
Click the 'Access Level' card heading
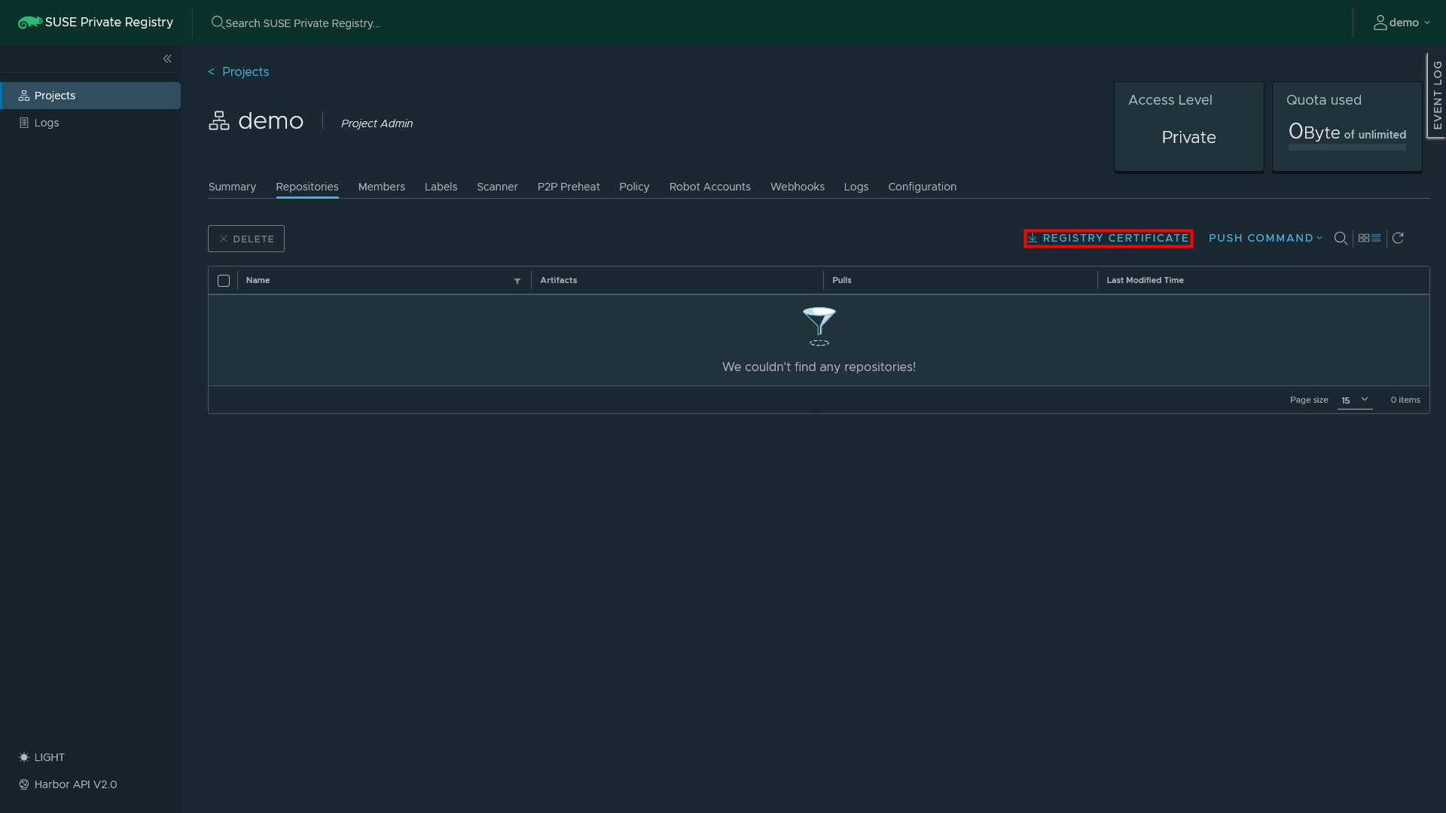1170,100
